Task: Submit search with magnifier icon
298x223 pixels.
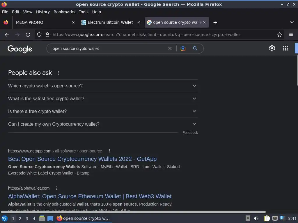Action: (x=195, y=48)
